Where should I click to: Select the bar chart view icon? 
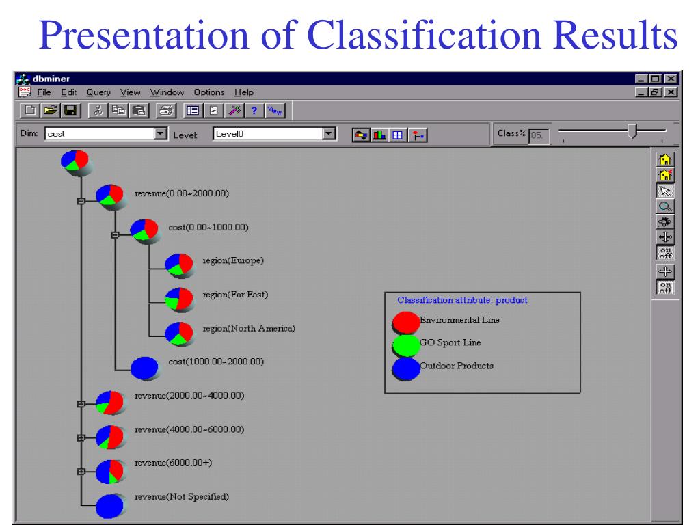[x=379, y=135]
